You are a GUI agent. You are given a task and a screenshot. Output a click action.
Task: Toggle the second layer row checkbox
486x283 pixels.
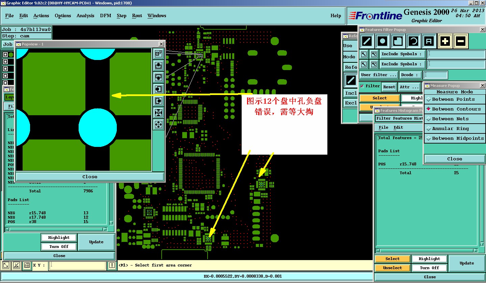click(5, 61)
